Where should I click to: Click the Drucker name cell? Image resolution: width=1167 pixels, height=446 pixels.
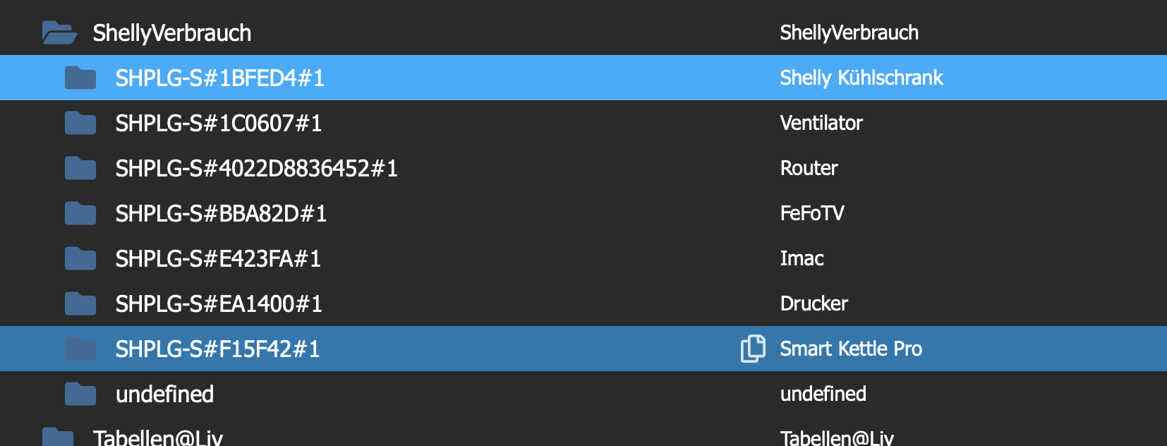[x=814, y=303]
